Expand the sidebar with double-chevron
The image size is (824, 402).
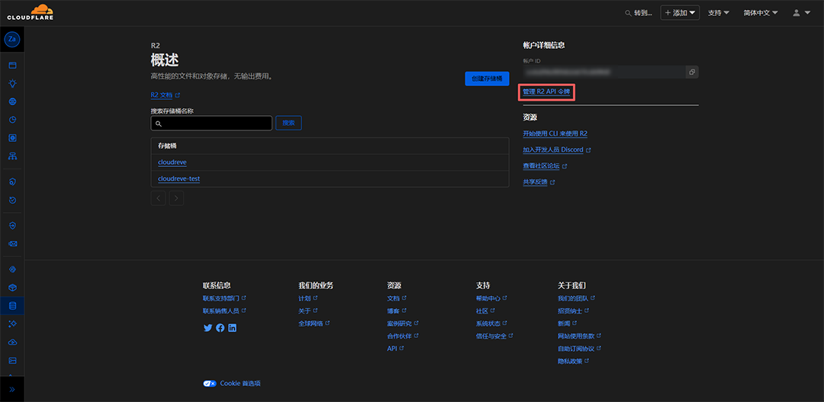[x=12, y=389]
